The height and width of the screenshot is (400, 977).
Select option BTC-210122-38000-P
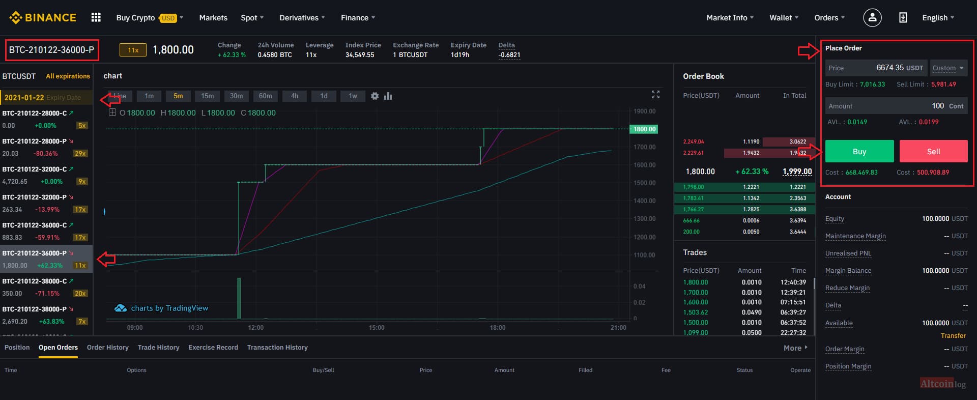pyautogui.click(x=46, y=315)
